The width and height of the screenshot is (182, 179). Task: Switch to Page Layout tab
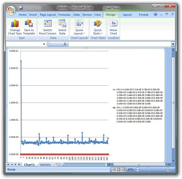[x=48, y=15]
